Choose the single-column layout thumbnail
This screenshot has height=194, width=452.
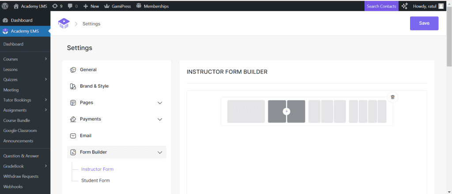[x=246, y=111]
